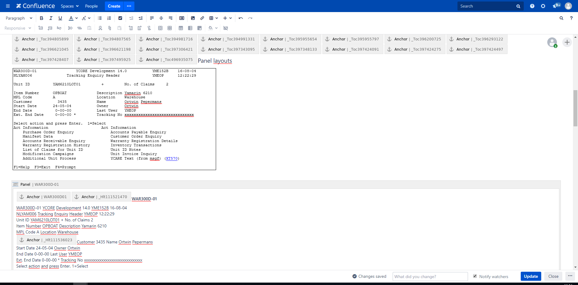
Task: Click the 'Changes saved' status text
Action: tap(372, 276)
